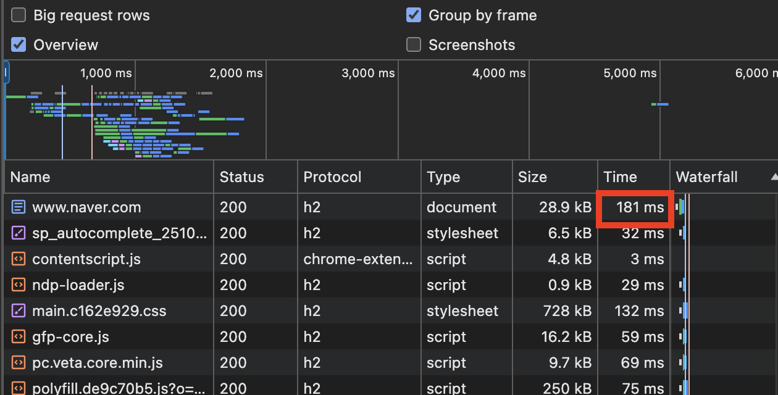Viewport: 778px width, 395px height.
Task: Open the www.naver.com request
Action: (x=86, y=207)
